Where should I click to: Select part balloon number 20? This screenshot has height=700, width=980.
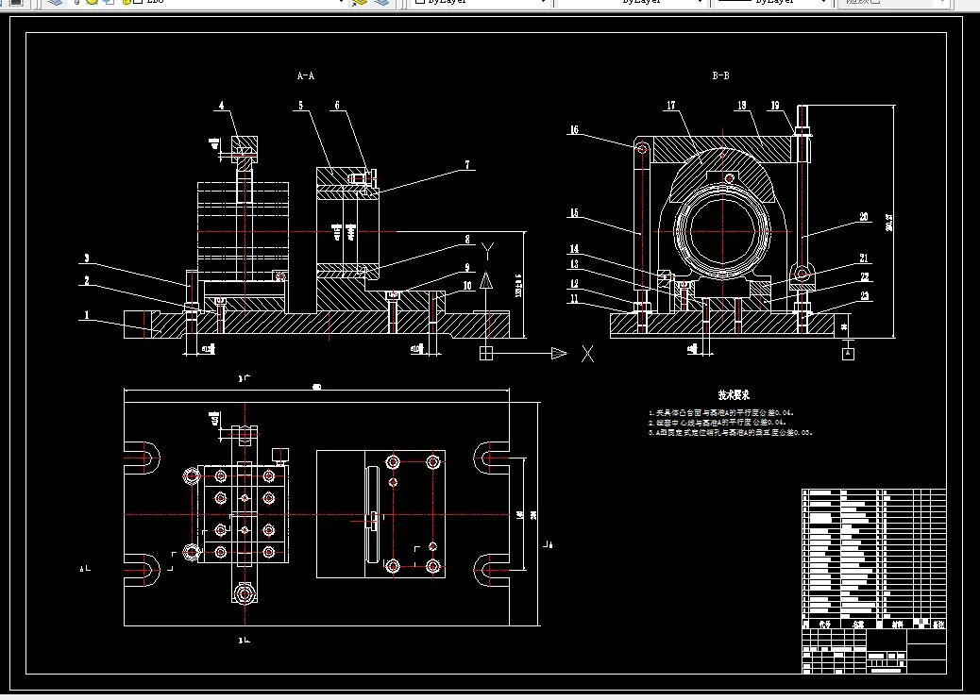tap(864, 217)
